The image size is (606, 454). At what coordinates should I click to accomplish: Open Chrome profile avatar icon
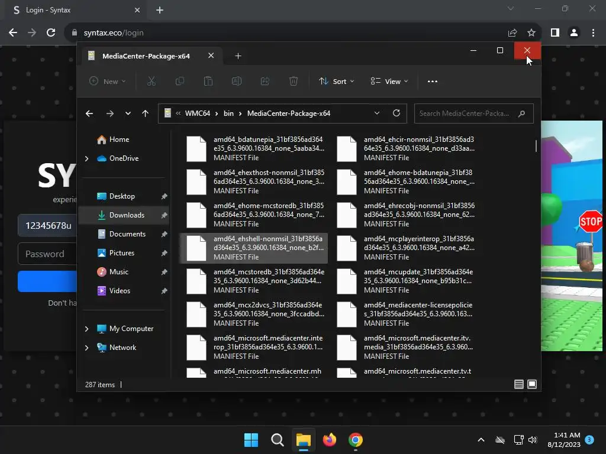click(x=574, y=33)
